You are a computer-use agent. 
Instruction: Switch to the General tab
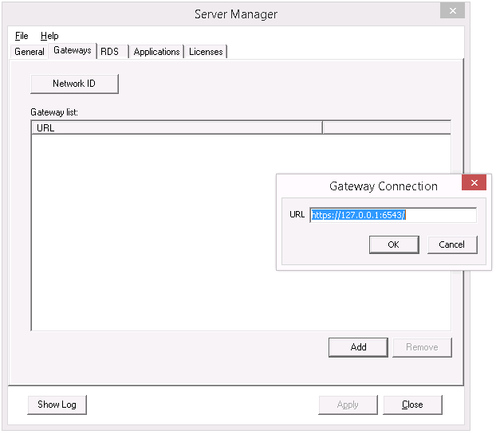tap(30, 52)
